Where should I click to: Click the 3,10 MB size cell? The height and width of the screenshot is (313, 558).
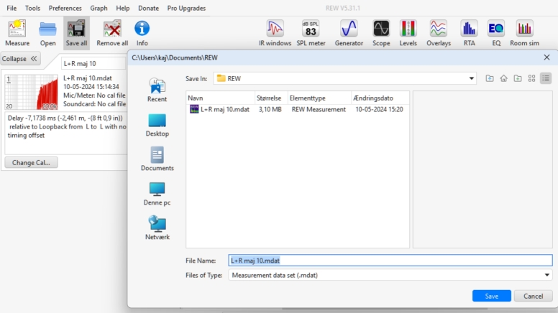click(270, 109)
